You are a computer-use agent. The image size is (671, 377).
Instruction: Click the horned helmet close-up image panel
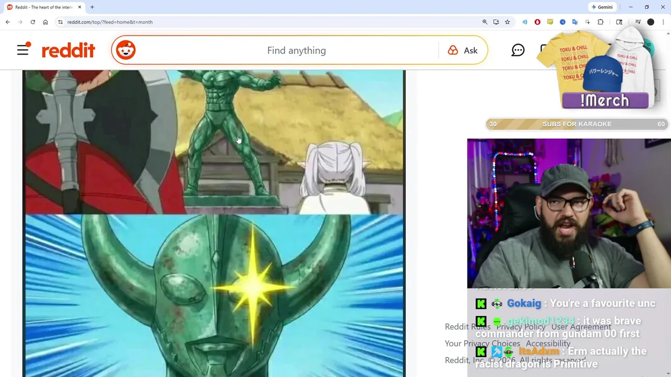point(214,296)
